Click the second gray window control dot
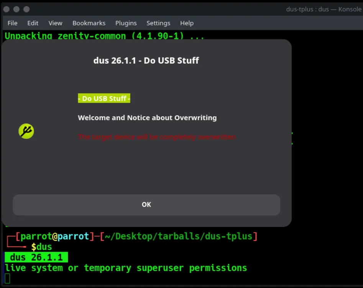Screen dimensions: 363x288 tap(16, 9)
